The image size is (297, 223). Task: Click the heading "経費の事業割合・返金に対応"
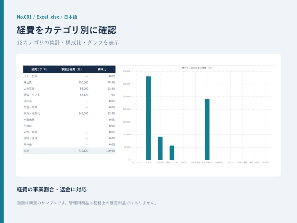coord(52,189)
